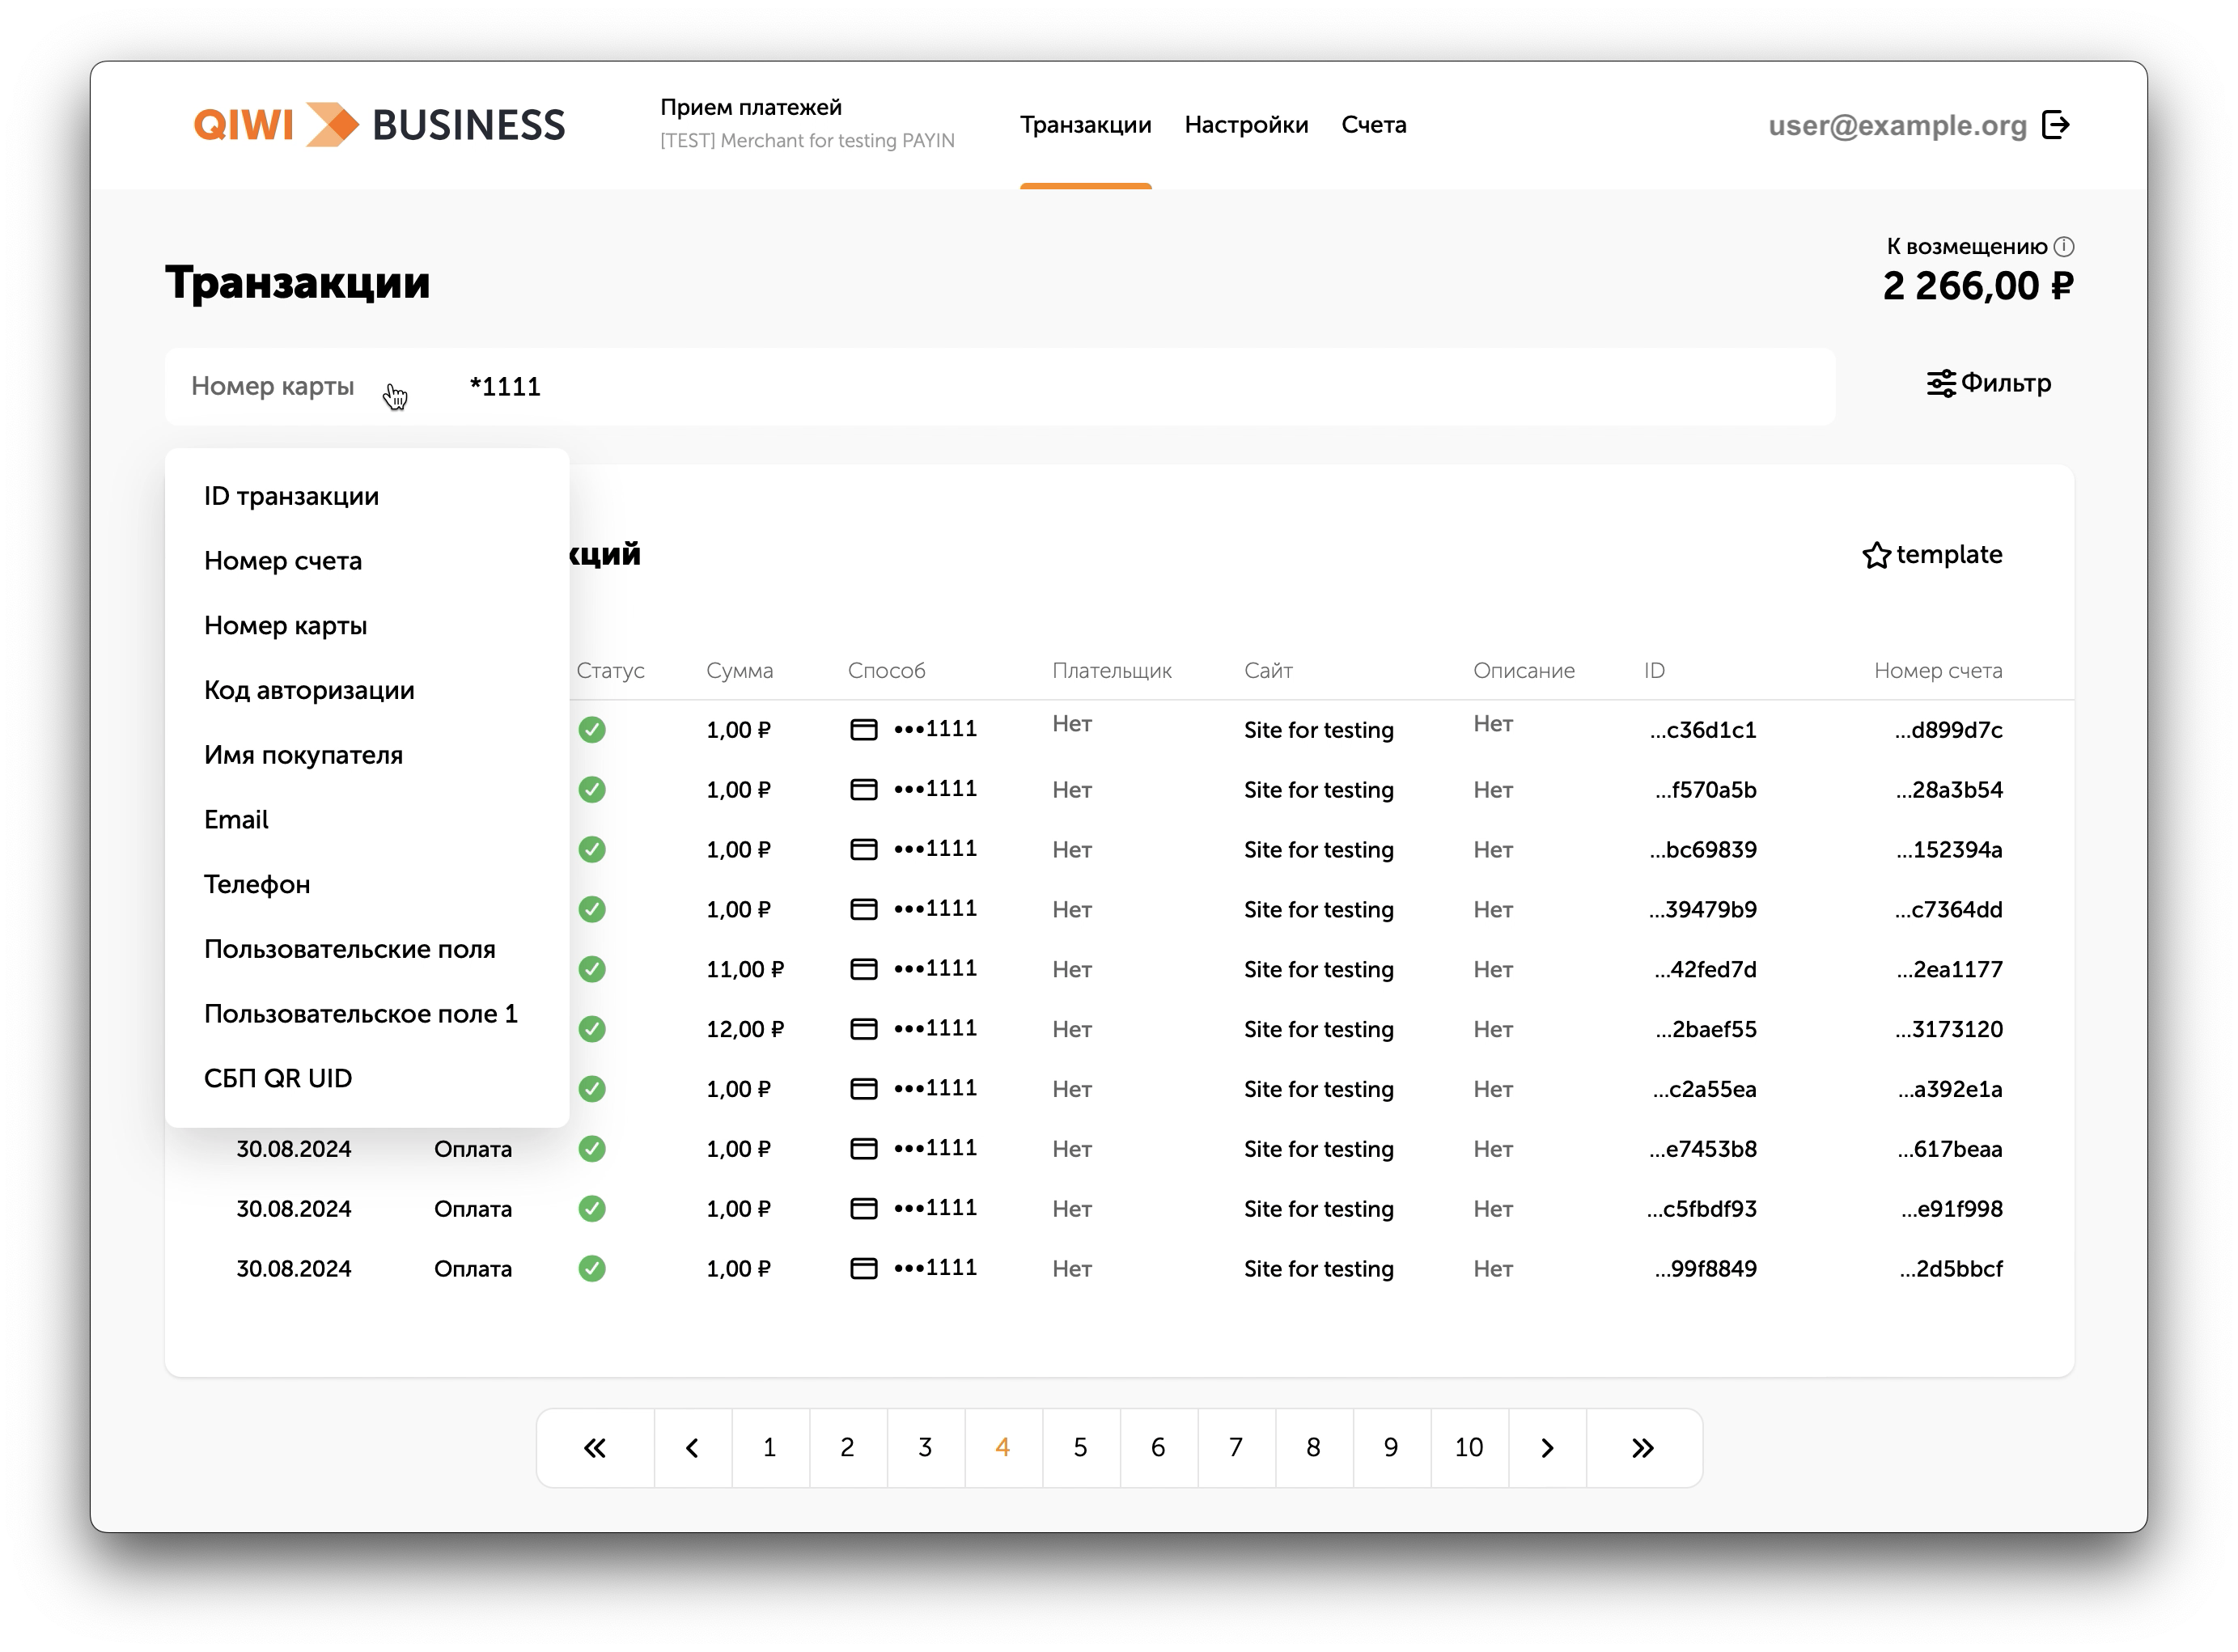
Task: Go to page 5 in pagination
Action: [x=1080, y=1448]
